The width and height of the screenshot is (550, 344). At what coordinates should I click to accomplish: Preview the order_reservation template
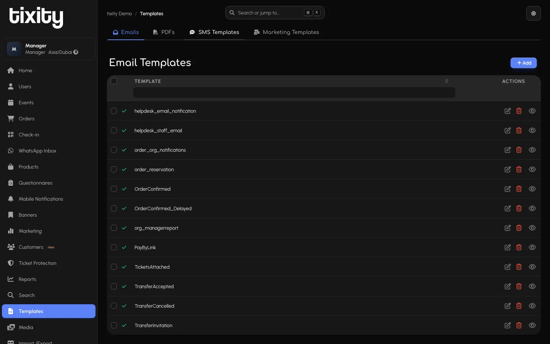(x=532, y=169)
